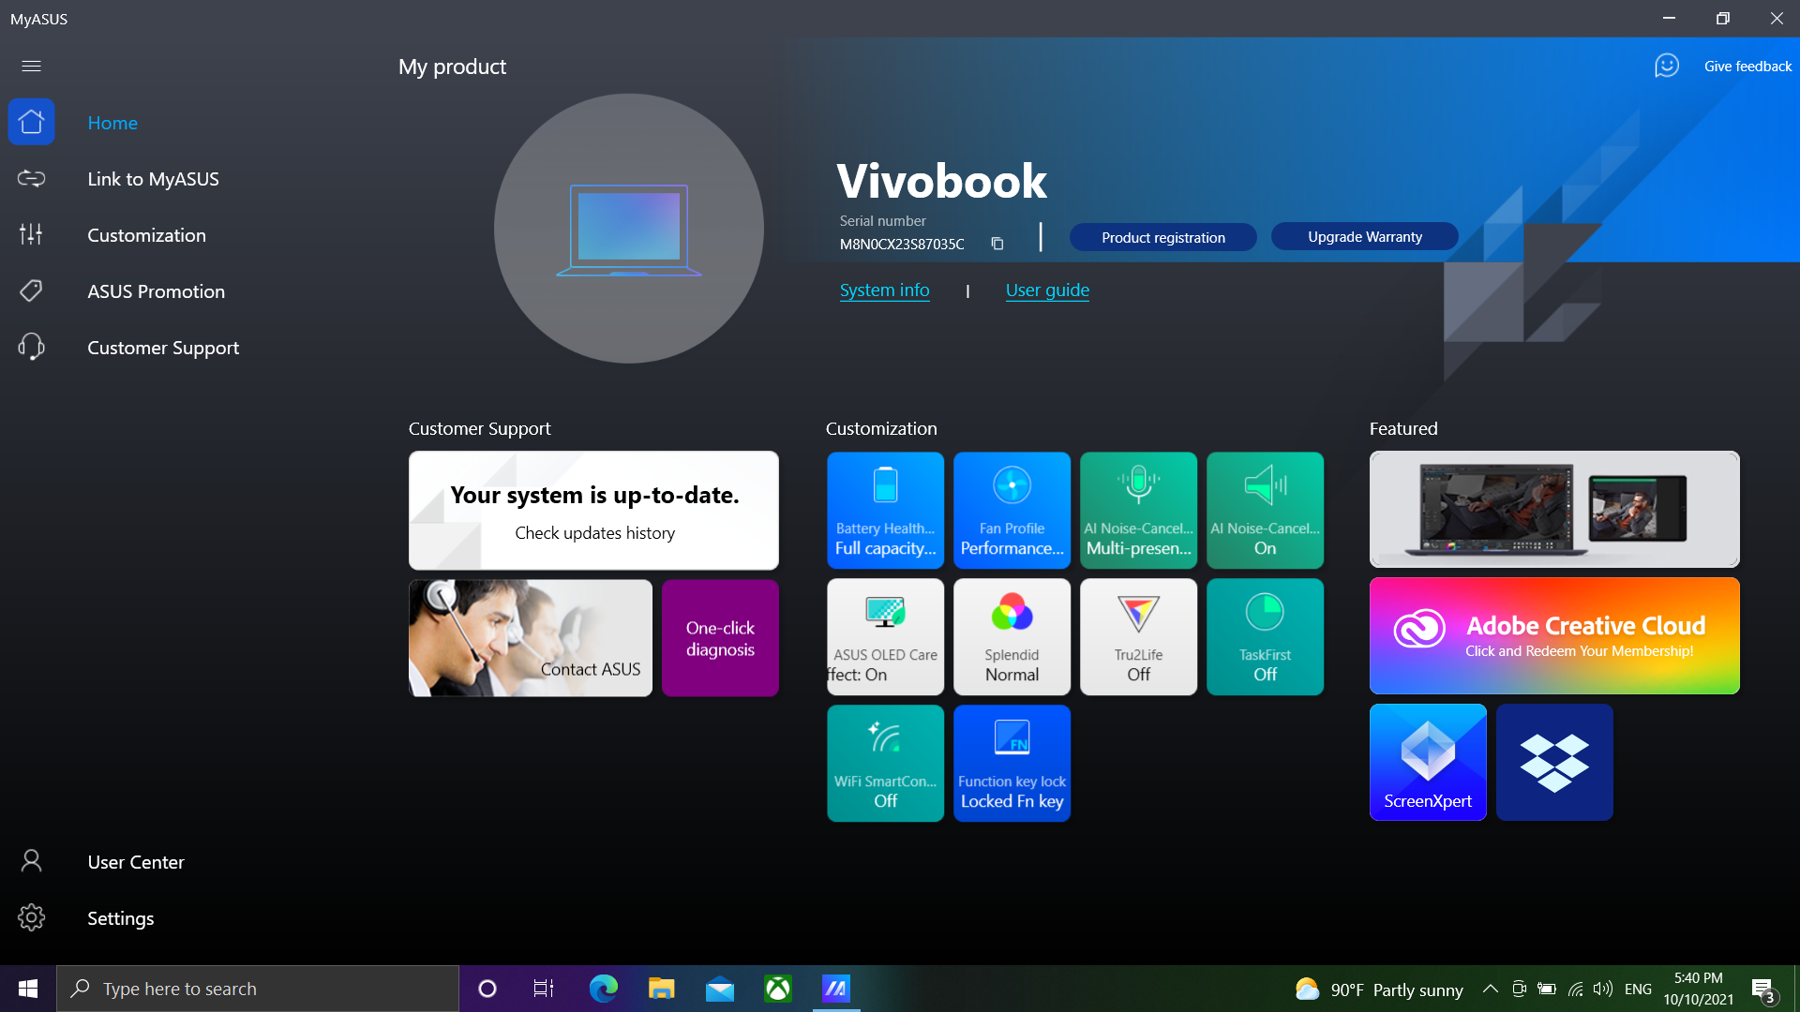Click MyASUS taskbar icon
Image resolution: width=1800 pixels, height=1012 pixels.
pyautogui.click(x=835, y=989)
